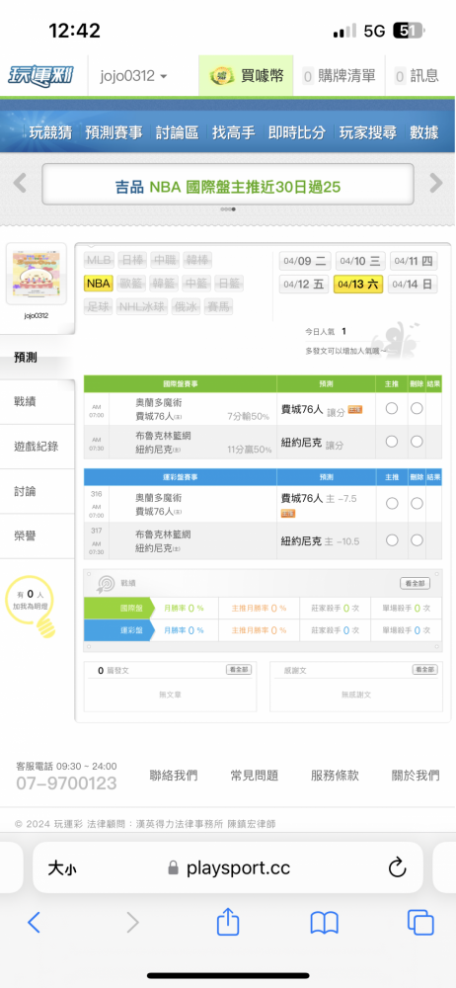Reload page with Safari refresh icon
Viewport: 456px width, 988px height.
click(x=397, y=868)
